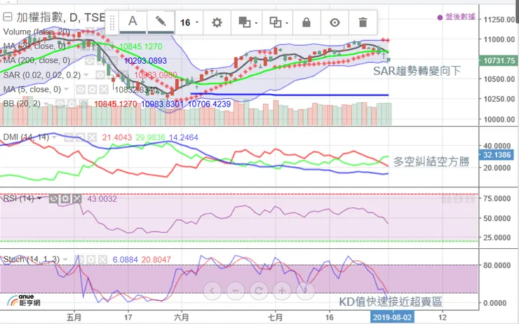Remove the Stoch indicator
Image resolution: width=519 pixels, height=324 pixels.
tap(102, 259)
